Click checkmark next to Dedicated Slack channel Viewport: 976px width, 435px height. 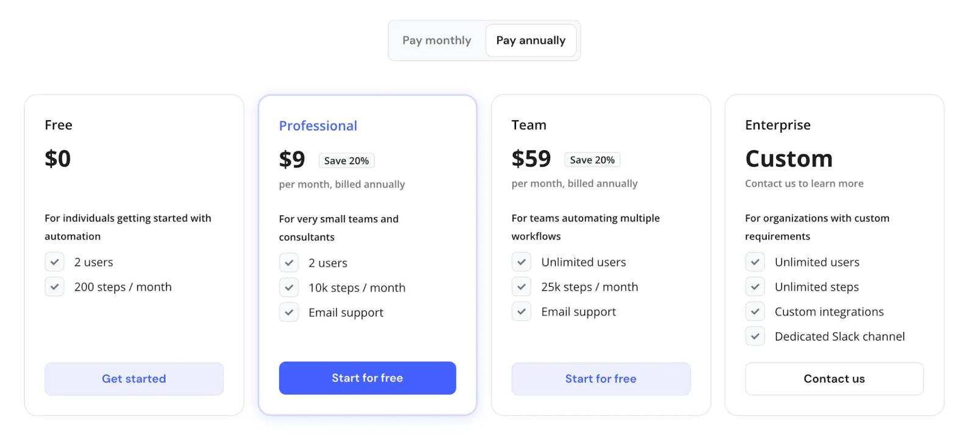pyautogui.click(x=755, y=336)
